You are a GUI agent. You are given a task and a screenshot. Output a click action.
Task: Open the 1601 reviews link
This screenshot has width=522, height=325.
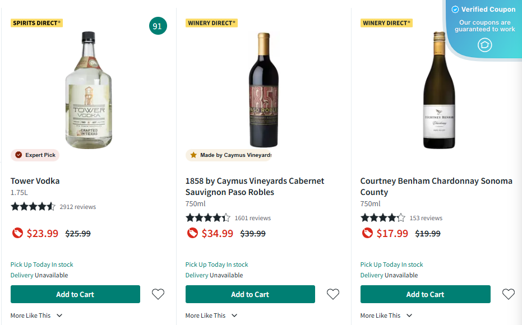[x=252, y=217]
